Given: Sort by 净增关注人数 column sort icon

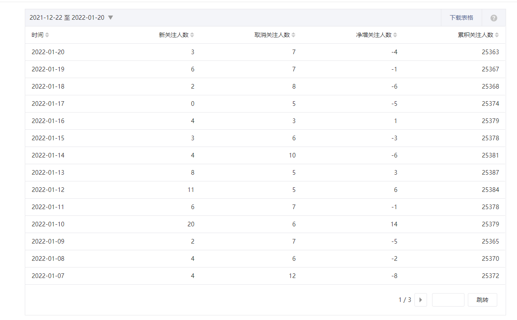Looking at the screenshot, I should pyautogui.click(x=395, y=35).
